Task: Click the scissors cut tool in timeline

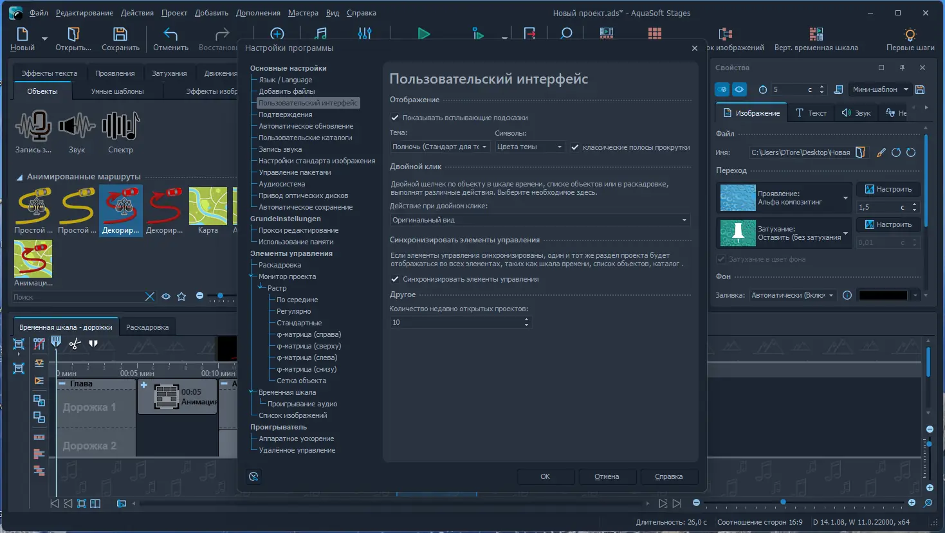Action: [x=75, y=344]
